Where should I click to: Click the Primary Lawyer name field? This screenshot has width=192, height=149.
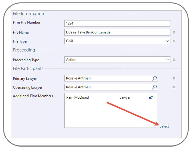pyautogui.click(x=107, y=78)
